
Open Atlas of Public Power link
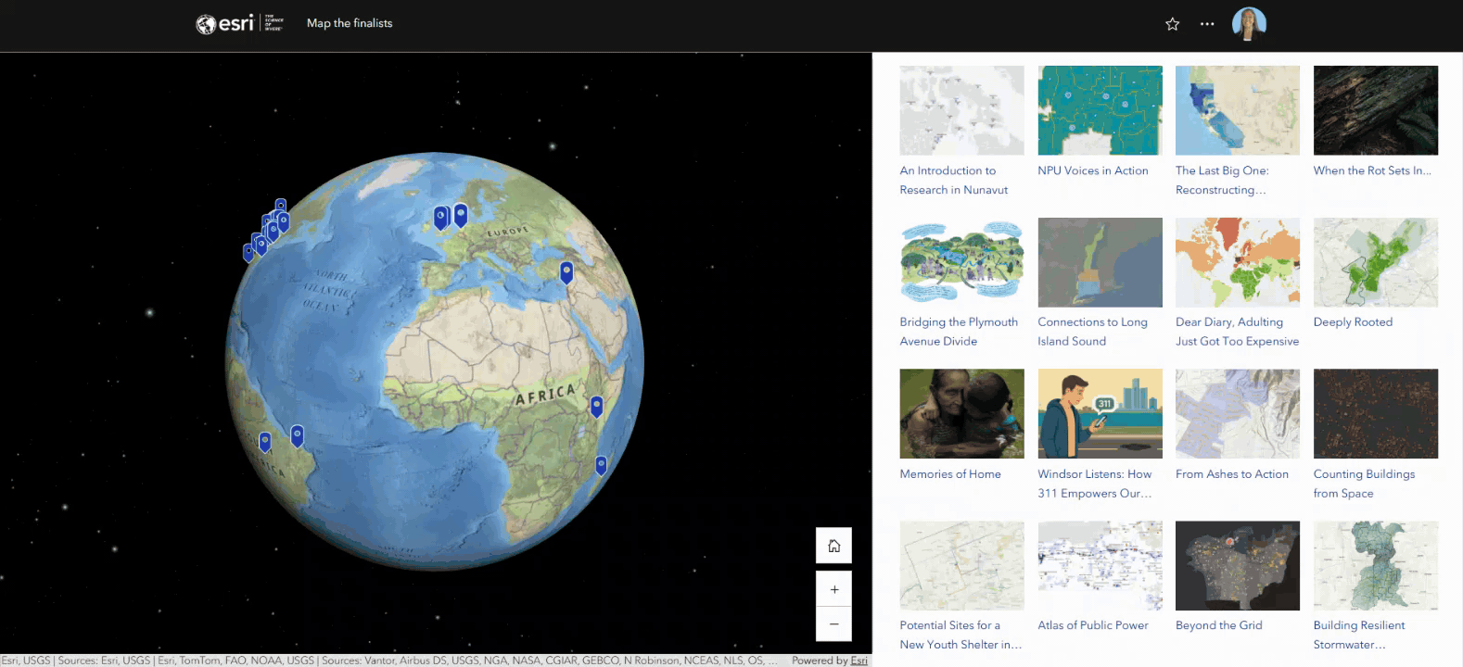1093,625
